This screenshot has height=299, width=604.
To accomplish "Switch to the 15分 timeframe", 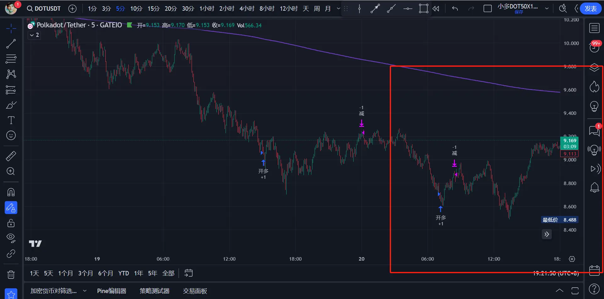I will pyautogui.click(x=154, y=8).
